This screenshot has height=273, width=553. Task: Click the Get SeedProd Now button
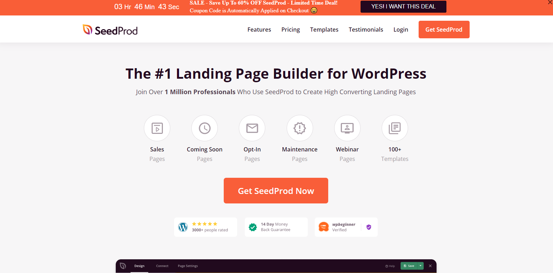tap(276, 191)
